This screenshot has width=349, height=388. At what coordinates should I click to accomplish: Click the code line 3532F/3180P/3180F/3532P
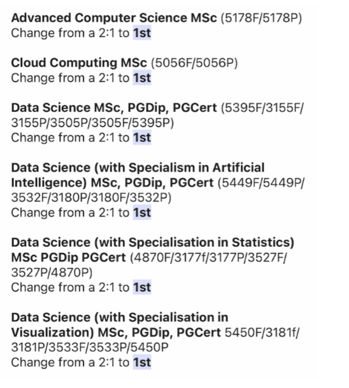click(91, 198)
